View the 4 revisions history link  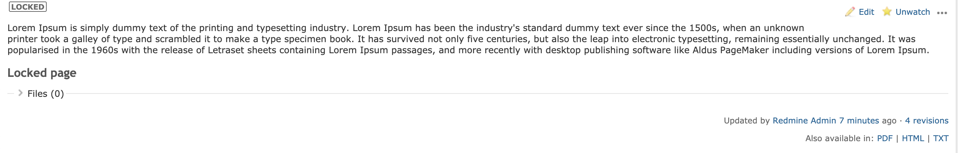(927, 120)
